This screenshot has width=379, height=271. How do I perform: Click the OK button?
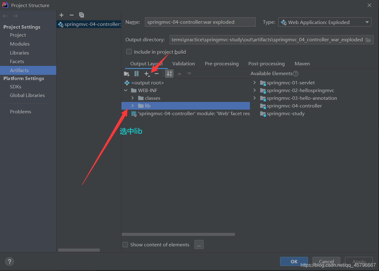(294, 261)
